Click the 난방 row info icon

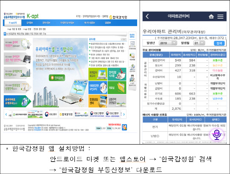click(x=158, y=136)
